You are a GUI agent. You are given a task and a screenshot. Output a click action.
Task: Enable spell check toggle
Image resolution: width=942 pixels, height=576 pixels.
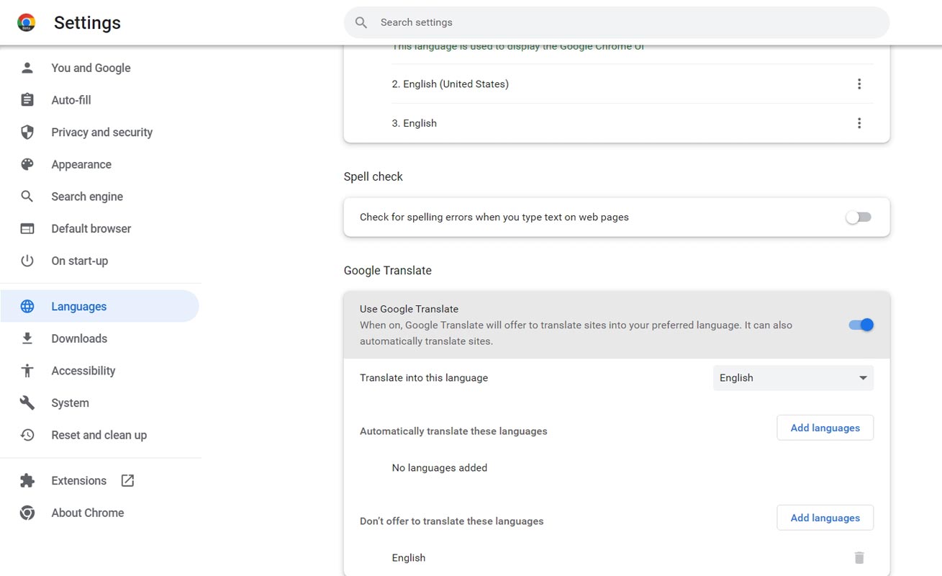coord(859,217)
